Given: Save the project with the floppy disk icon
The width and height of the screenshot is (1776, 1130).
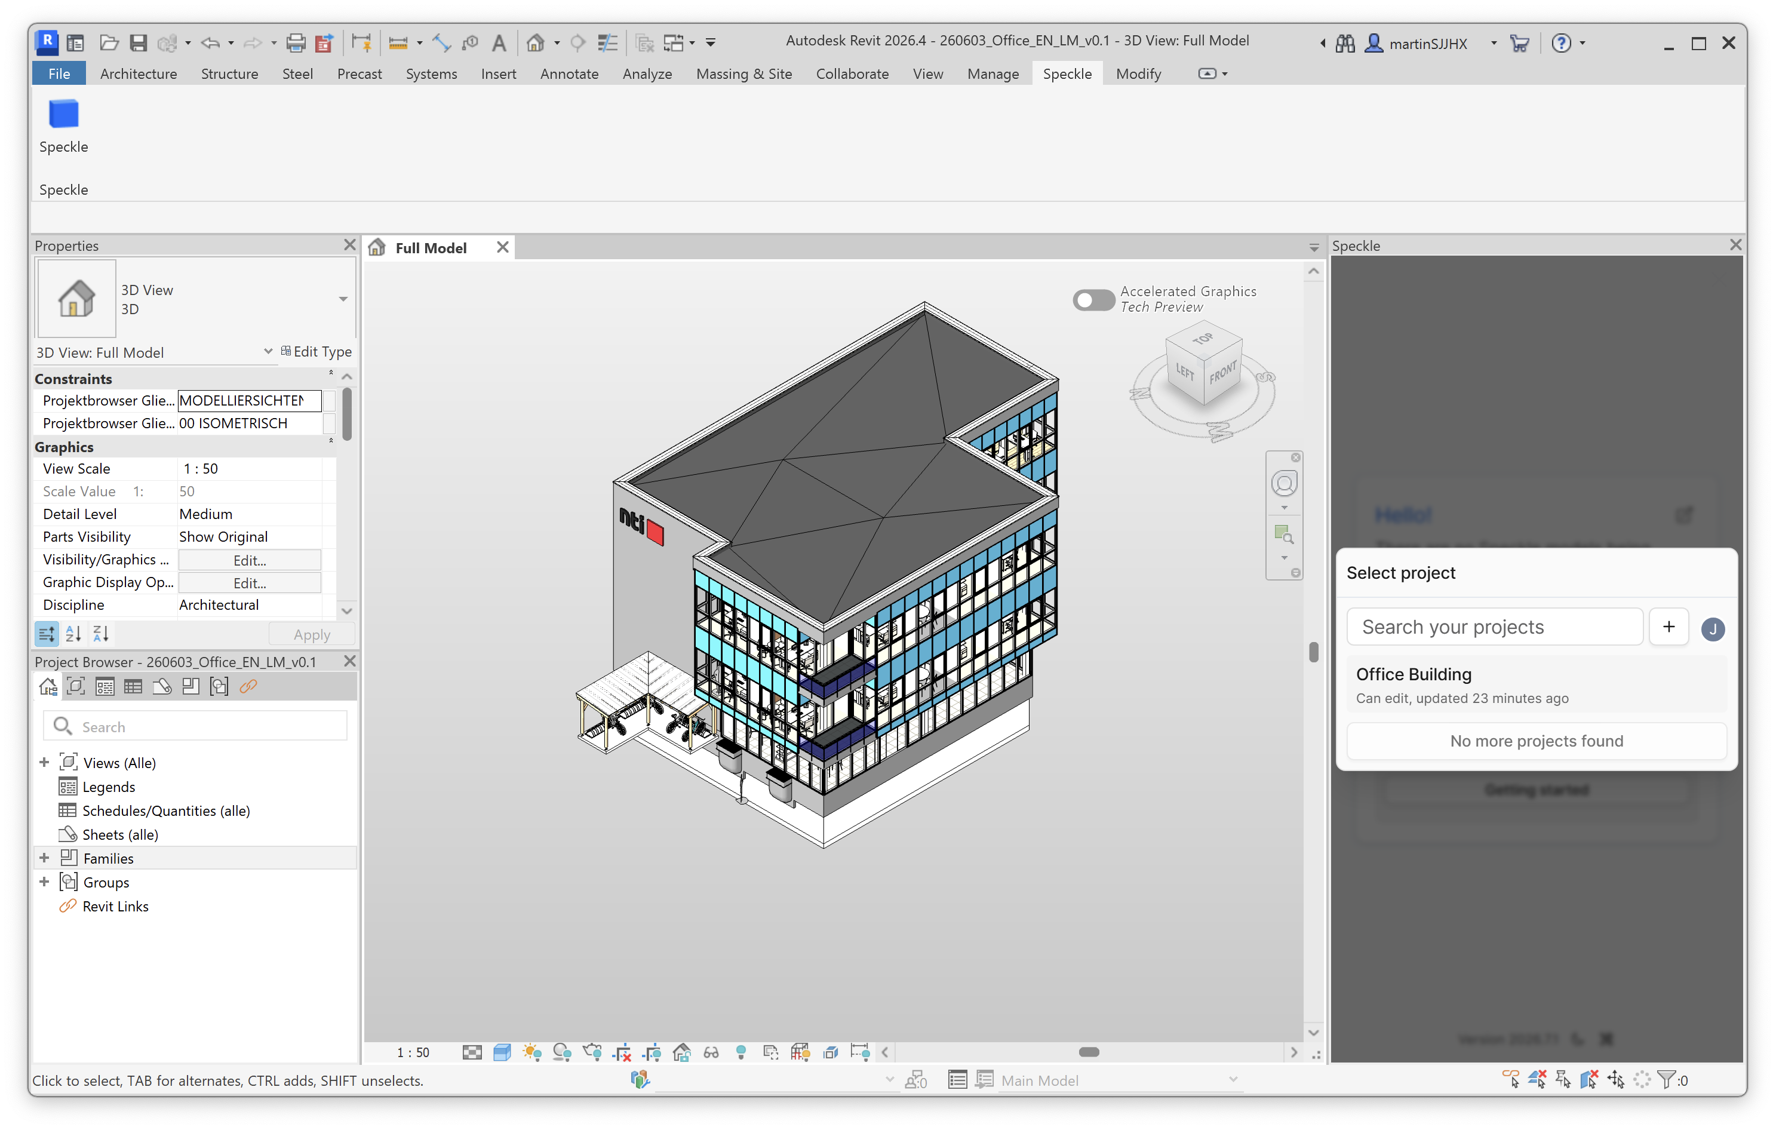Looking at the screenshot, I should tap(139, 43).
